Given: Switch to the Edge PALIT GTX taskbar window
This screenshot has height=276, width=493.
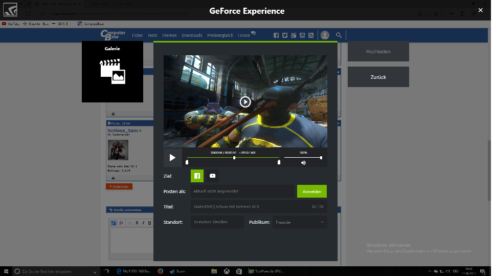Looking at the screenshot, I should click(133, 271).
